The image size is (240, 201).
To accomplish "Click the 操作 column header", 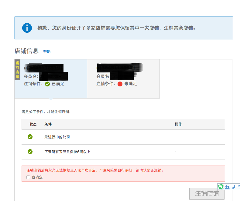I will click(x=178, y=124).
